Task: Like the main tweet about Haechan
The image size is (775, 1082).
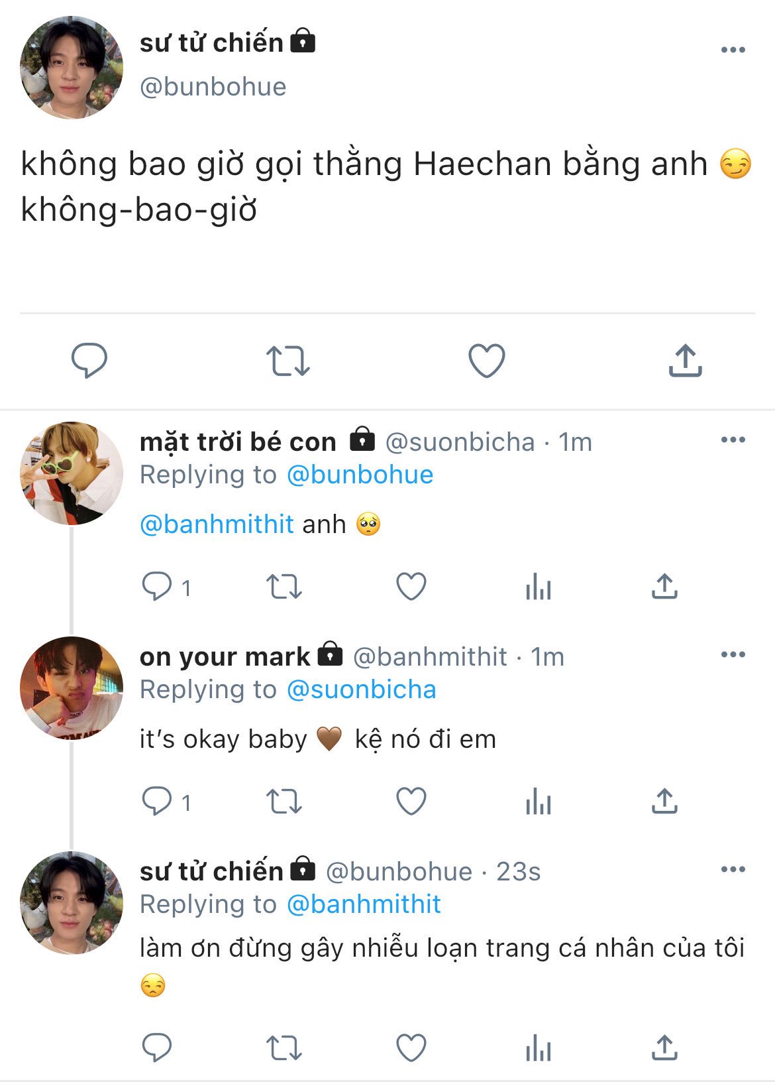Action: click(487, 361)
